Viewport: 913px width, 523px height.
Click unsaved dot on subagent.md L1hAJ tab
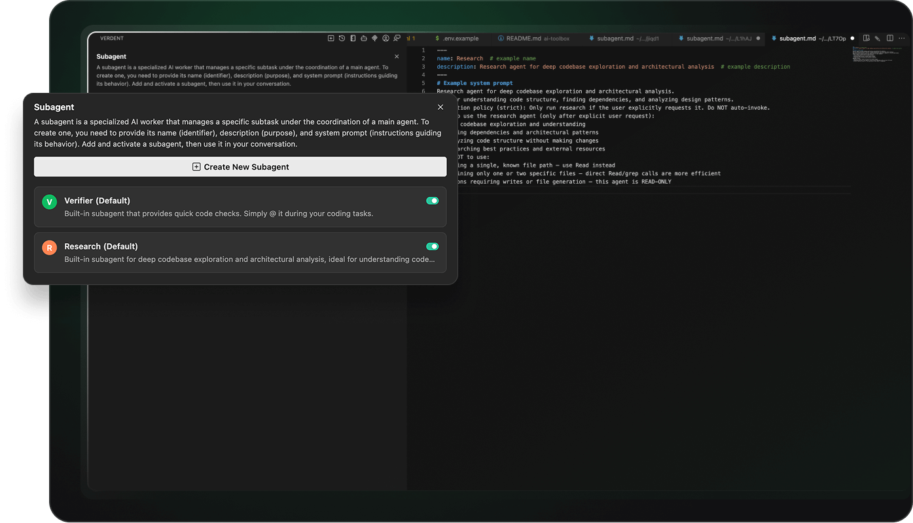(759, 39)
